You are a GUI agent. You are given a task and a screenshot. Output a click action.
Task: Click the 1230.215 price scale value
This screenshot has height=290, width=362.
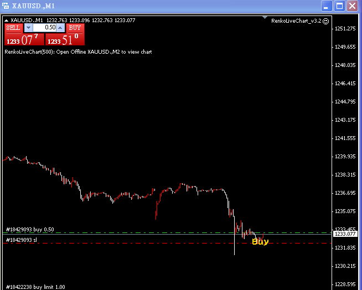pyautogui.click(x=345, y=266)
